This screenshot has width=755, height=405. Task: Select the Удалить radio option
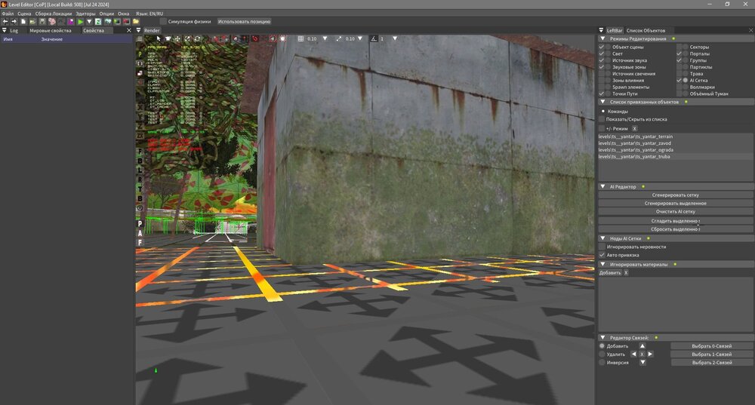coord(602,354)
